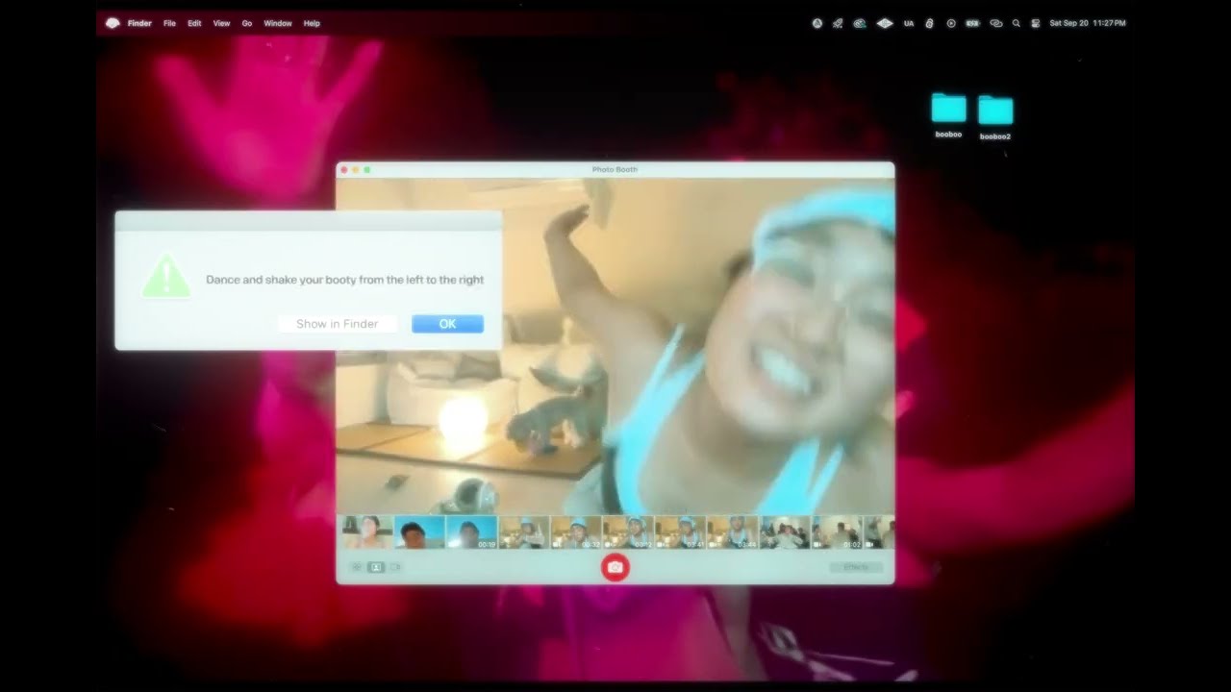Open Control Center from menu bar
This screenshot has width=1231, height=692.
click(x=1036, y=23)
